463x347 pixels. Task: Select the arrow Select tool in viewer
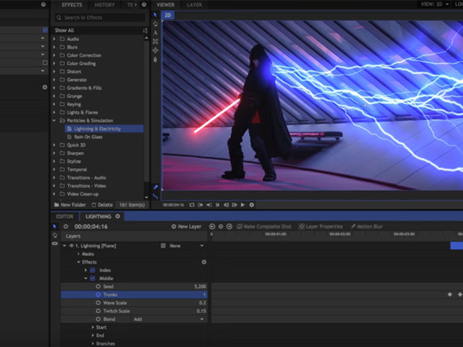pos(156,15)
